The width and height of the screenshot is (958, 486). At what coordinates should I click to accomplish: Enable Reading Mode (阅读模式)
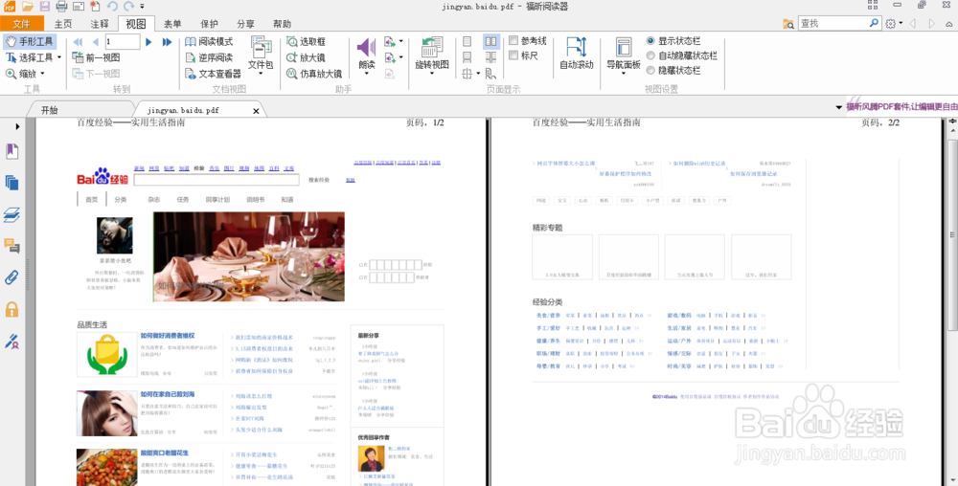coord(209,41)
